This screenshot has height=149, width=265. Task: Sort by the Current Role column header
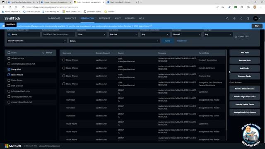[204, 53]
